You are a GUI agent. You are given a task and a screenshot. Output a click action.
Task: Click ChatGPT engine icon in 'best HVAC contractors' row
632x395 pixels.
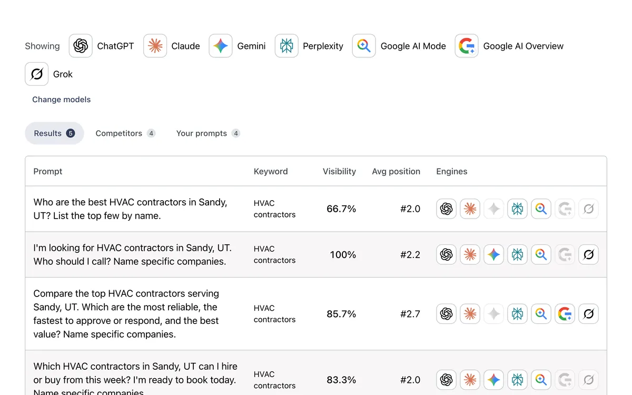click(447, 209)
